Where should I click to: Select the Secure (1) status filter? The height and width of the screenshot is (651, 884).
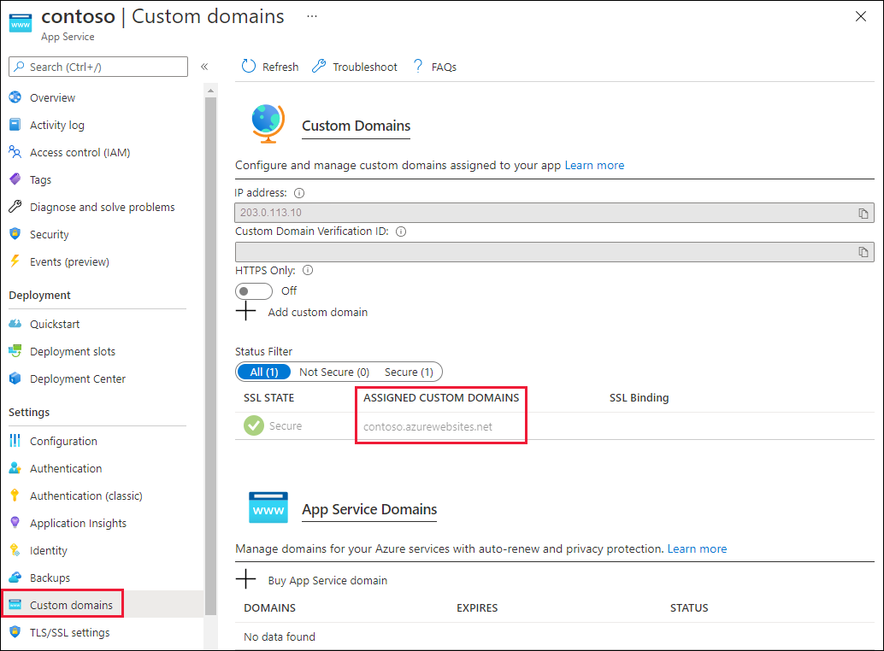point(409,372)
